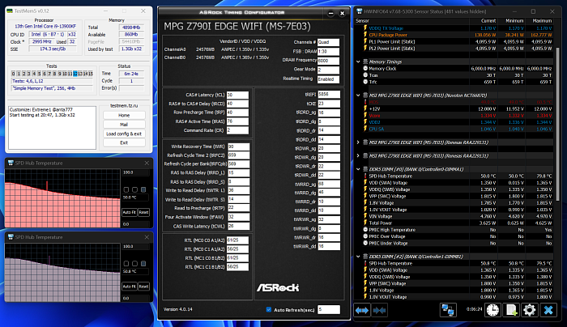567x327 pixels.
Task: Toggle Auto Refresh checkbox in Timing Configurator
Action: pos(269,310)
